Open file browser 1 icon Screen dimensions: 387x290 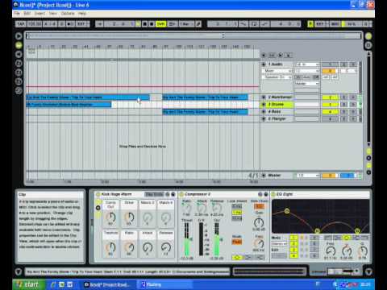tap(19, 64)
